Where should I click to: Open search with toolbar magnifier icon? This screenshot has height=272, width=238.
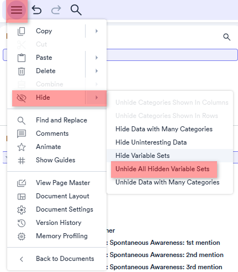click(x=76, y=10)
